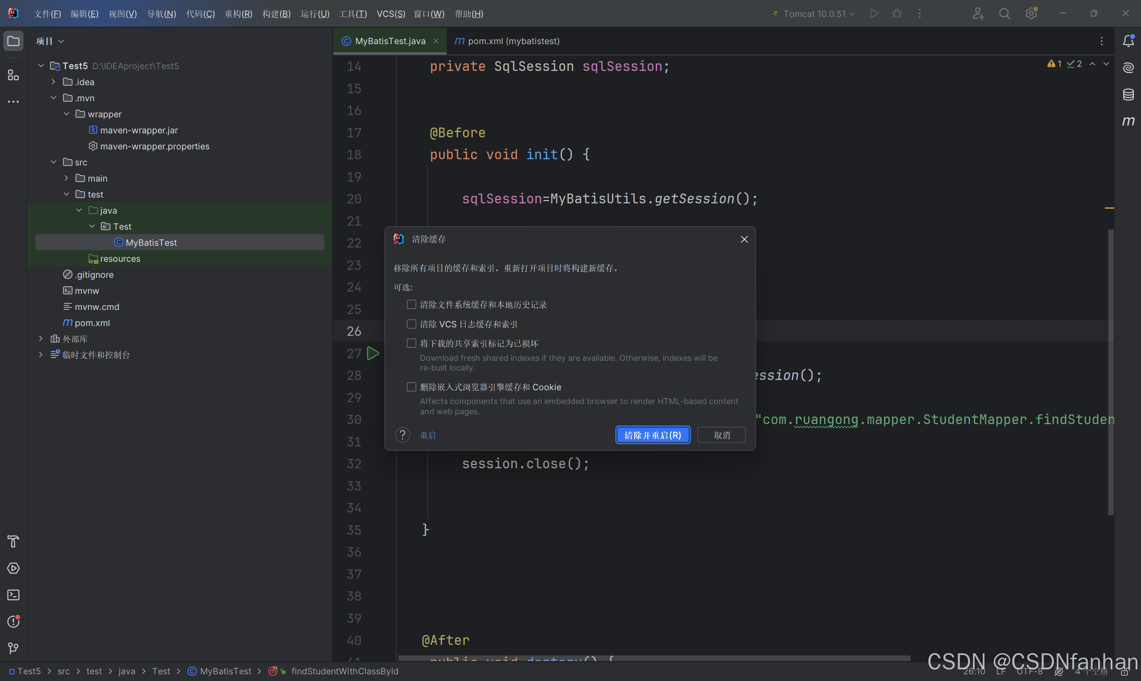Click the Debug bug icon
The image size is (1141, 681).
pos(897,14)
